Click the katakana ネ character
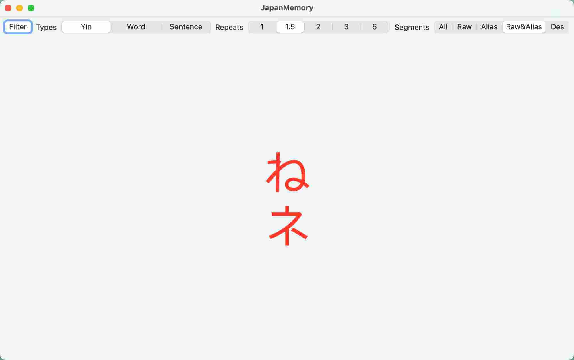 point(288,226)
